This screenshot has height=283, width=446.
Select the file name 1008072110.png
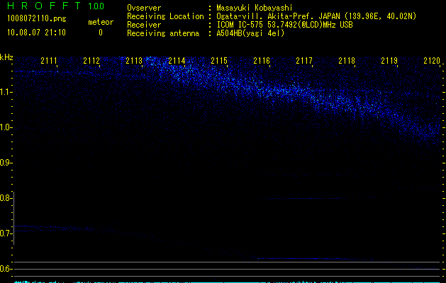click(37, 18)
